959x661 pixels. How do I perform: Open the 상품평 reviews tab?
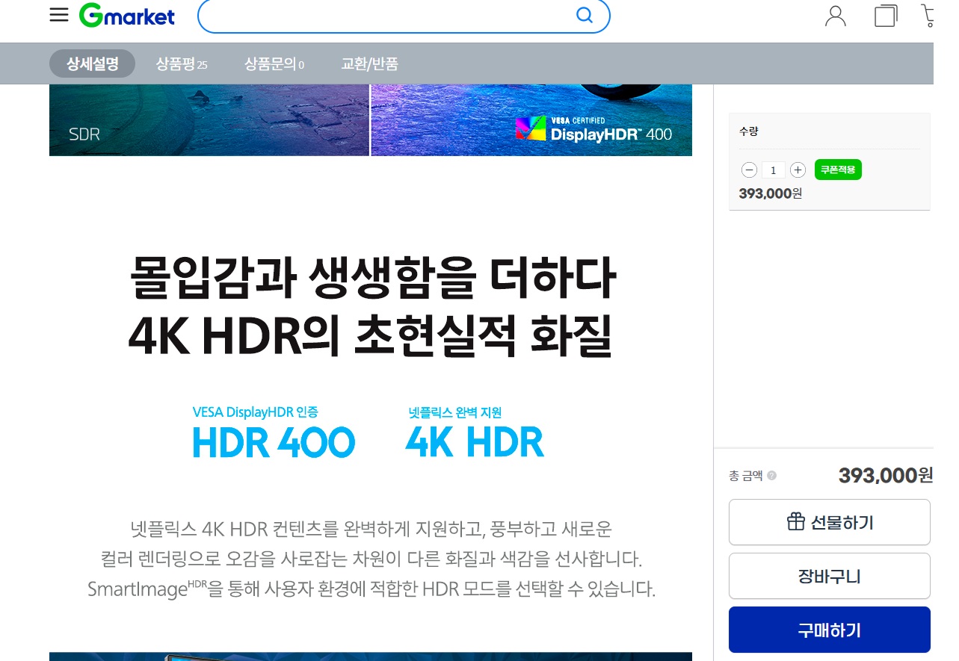[x=181, y=64]
